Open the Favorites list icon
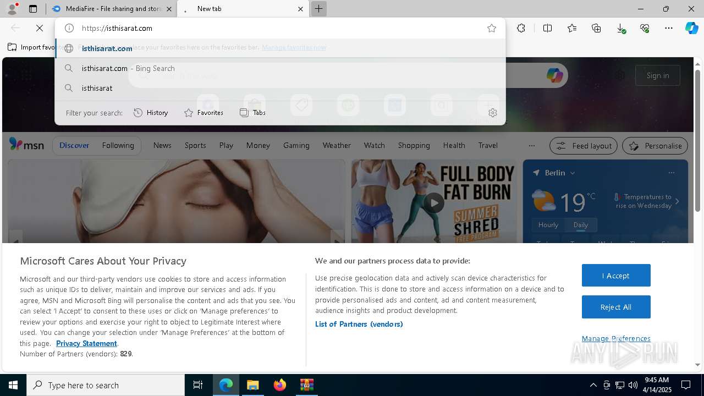Image resolution: width=704 pixels, height=396 pixels. 572,28
